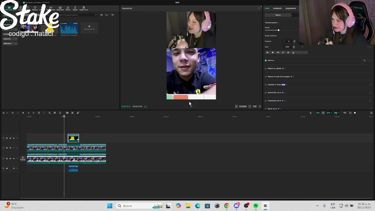Select the Básico sub-tab
Image resolution: width=375 pixels, height=211 pixels.
(x=278, y=15)
